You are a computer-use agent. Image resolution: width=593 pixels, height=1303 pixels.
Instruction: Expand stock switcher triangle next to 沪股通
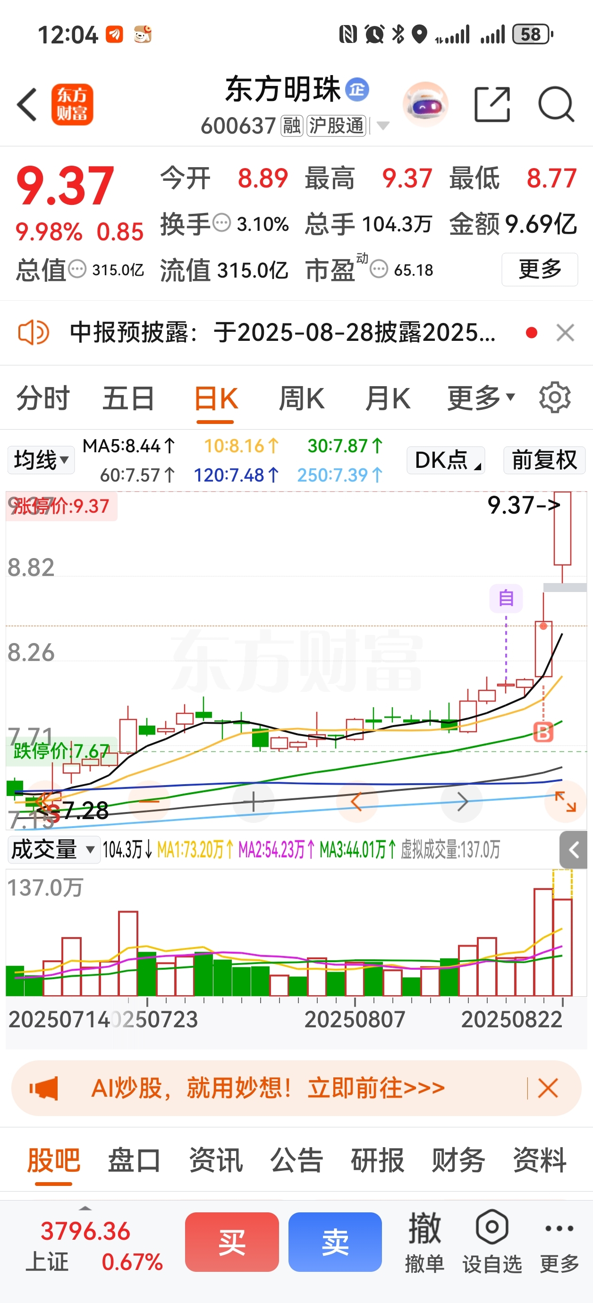click(383, 126)
